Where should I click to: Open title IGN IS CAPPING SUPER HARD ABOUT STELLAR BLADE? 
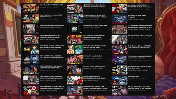pyautogui.click(x=51, y=57)
